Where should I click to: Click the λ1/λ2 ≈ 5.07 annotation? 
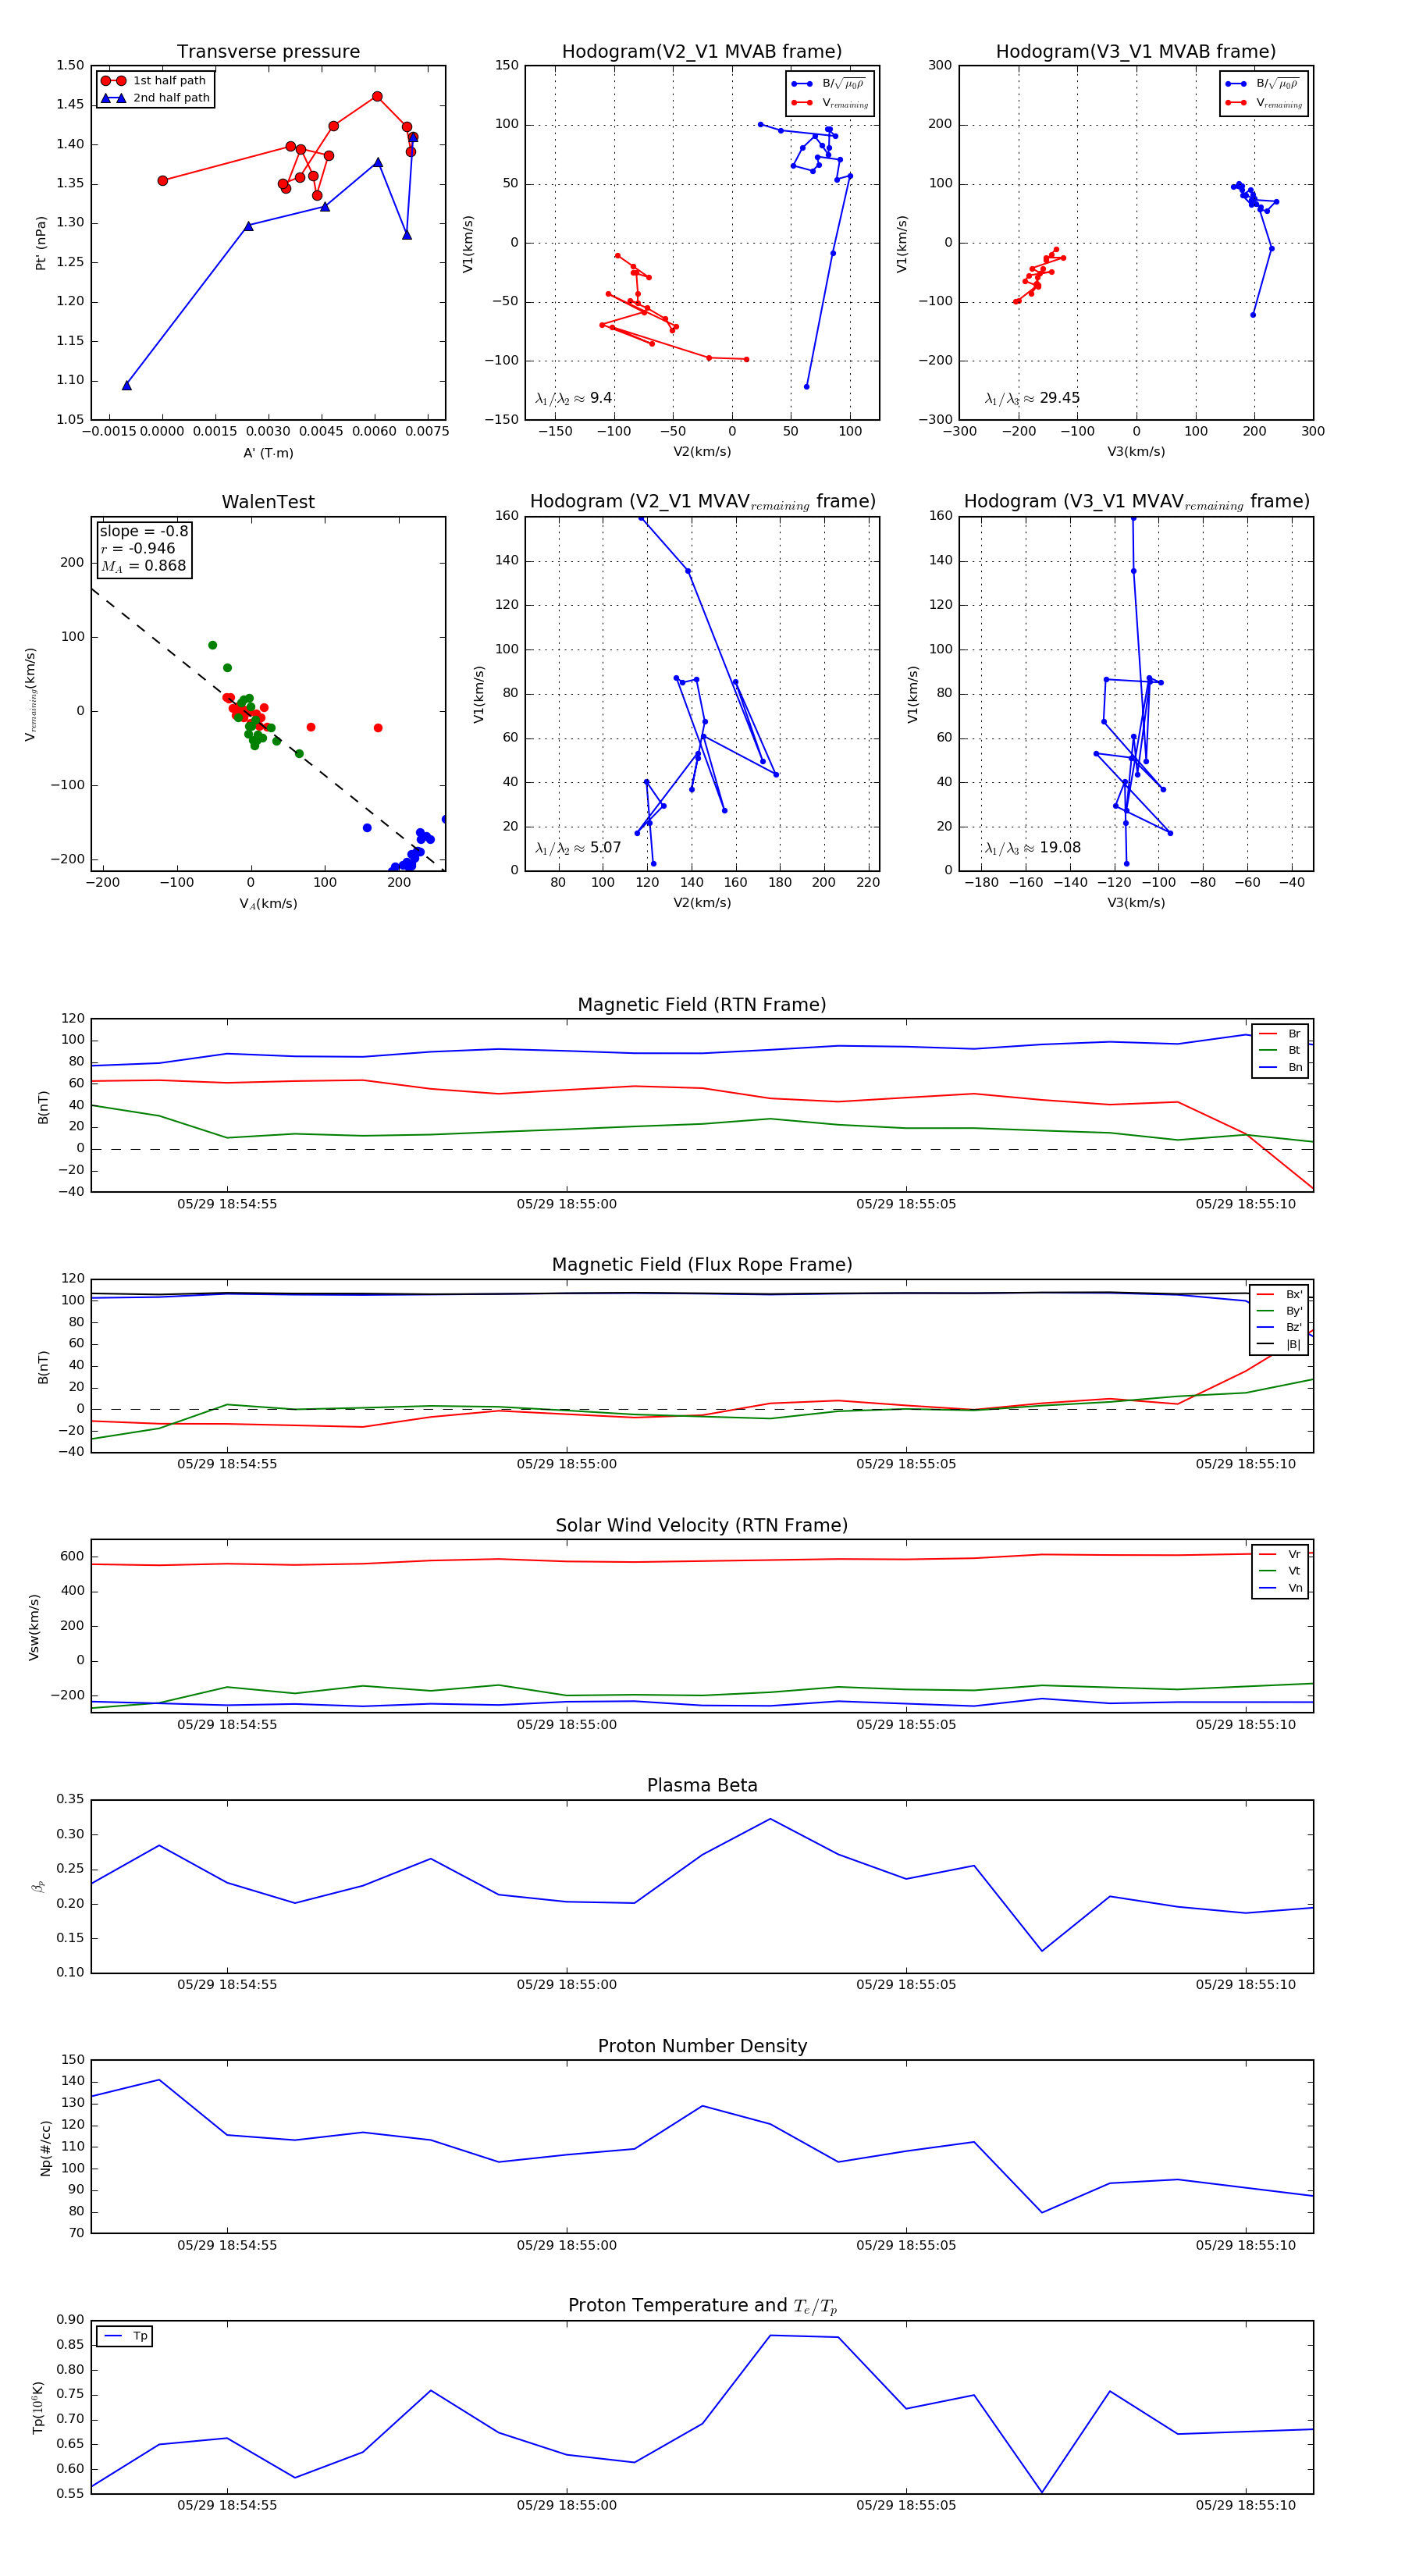tap(578, 848)
